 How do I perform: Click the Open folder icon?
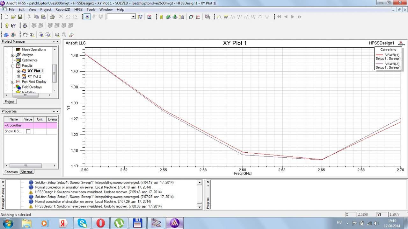tap(13, 17)
